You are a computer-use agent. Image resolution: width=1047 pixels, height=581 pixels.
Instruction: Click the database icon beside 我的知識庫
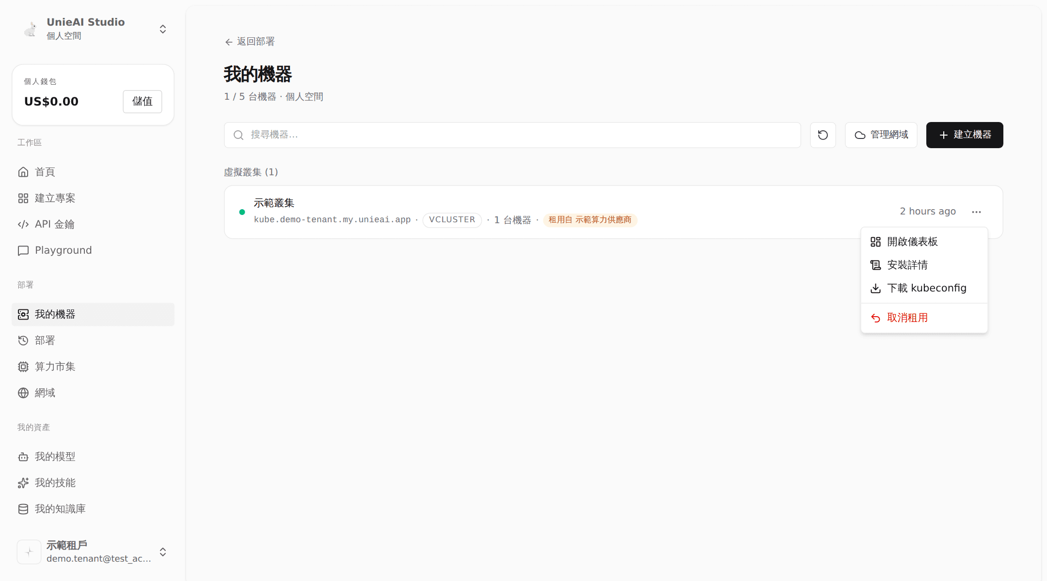pos(23,509)
